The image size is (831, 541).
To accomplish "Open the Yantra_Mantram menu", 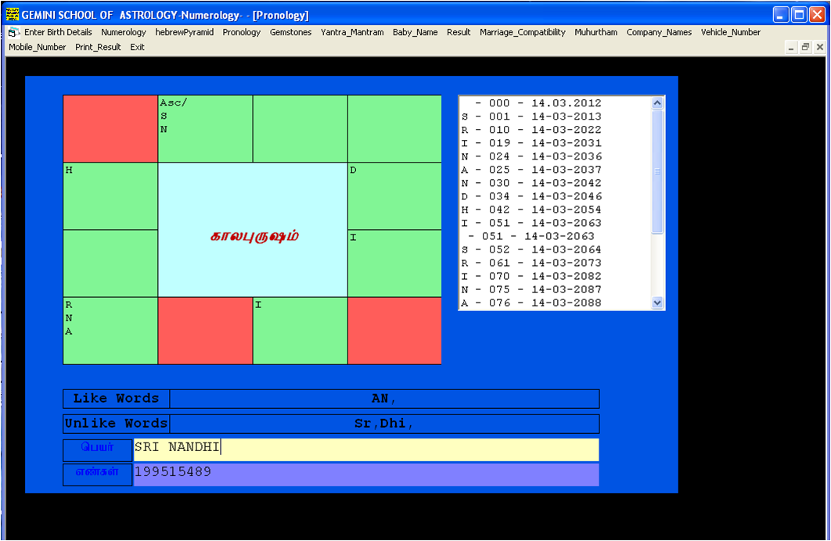I will [x=352, y=32].
